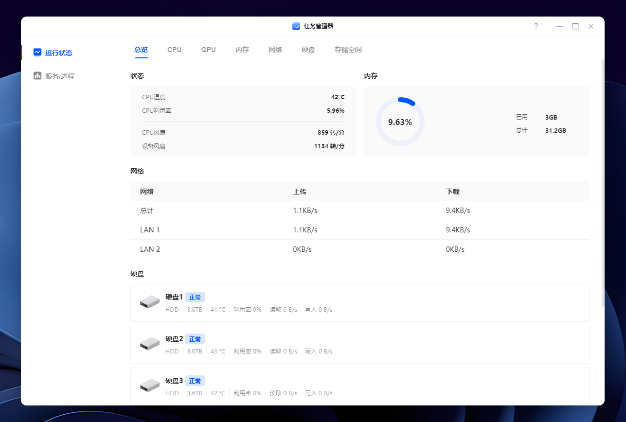Click the 正常 status badge of 硬盘1

pos(195,297)
